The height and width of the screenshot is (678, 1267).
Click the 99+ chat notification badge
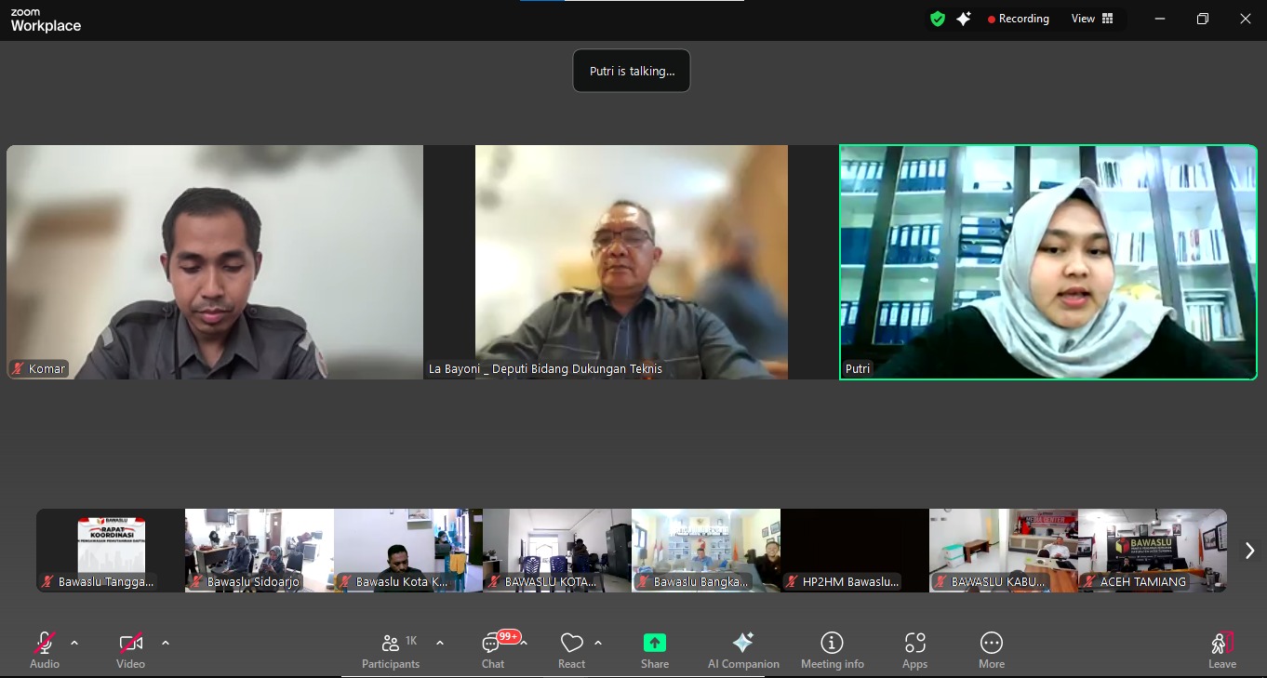[x=509, y=637]
